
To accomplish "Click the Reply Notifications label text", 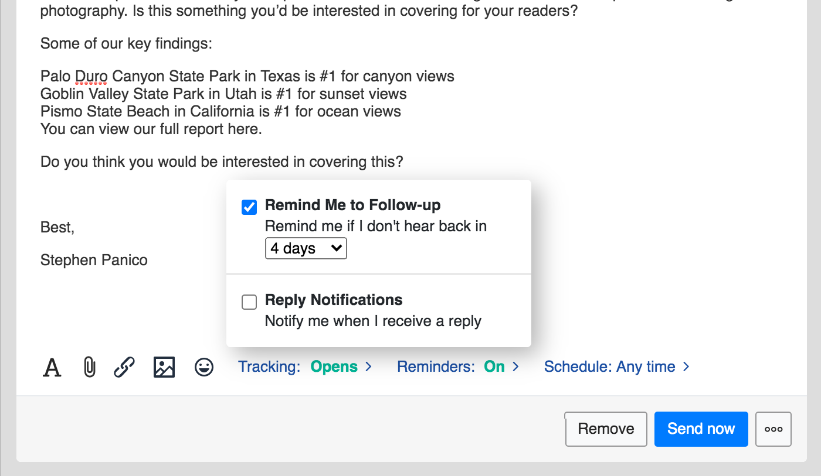I will [334, 300].
